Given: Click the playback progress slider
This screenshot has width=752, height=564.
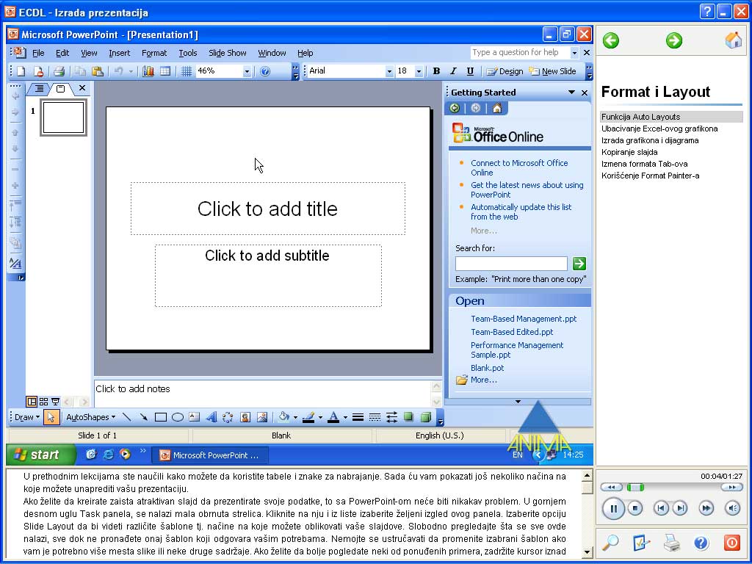Looking at the screenshot, I should [x=635, y=486].
